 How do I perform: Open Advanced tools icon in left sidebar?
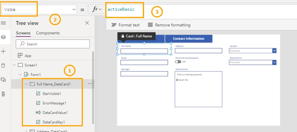(3, 94)
